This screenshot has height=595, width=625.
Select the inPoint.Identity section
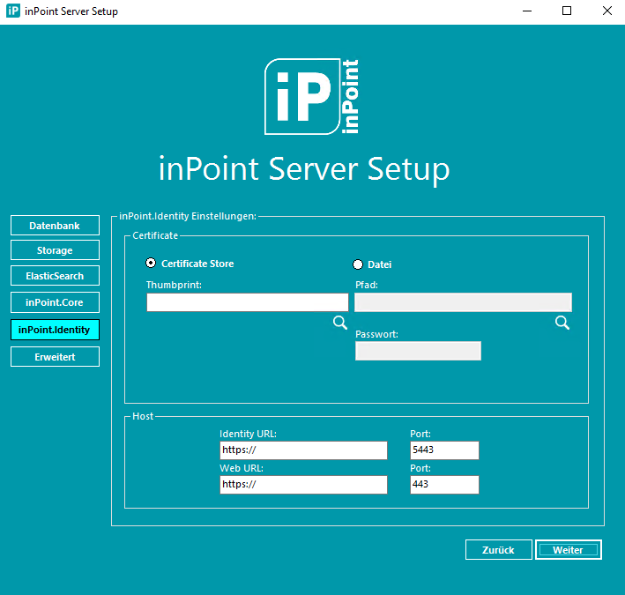coord(55,330)
